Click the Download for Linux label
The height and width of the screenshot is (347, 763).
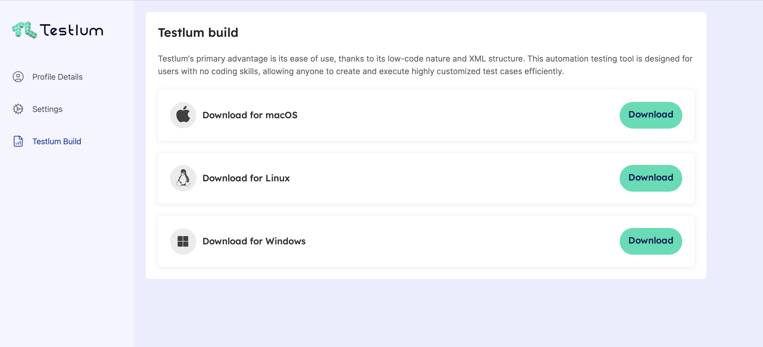pos(246,178)
